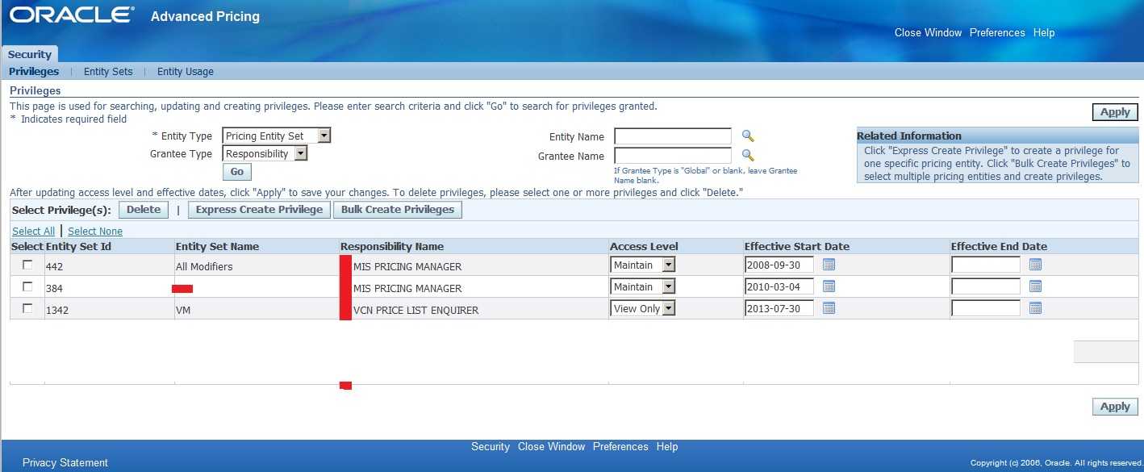The image size is (1144, 472).
Task: Select the Privileges subtab
Action: coord(34,71)
